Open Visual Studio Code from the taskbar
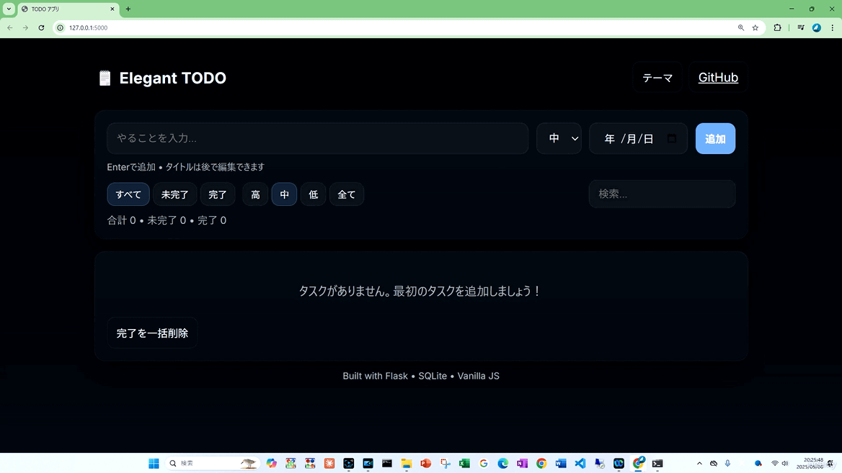The image size is (842, 473). 580,464
